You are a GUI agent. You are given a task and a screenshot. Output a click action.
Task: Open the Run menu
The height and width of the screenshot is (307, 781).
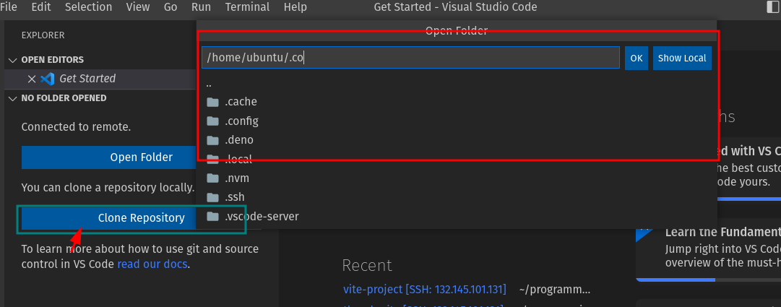tap(202, 7)
